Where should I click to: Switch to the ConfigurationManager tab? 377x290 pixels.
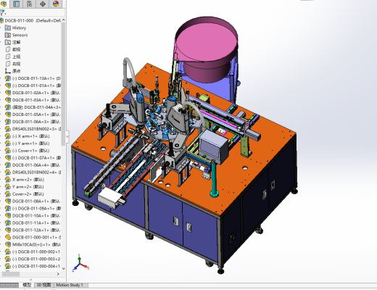tap(30, 4)
